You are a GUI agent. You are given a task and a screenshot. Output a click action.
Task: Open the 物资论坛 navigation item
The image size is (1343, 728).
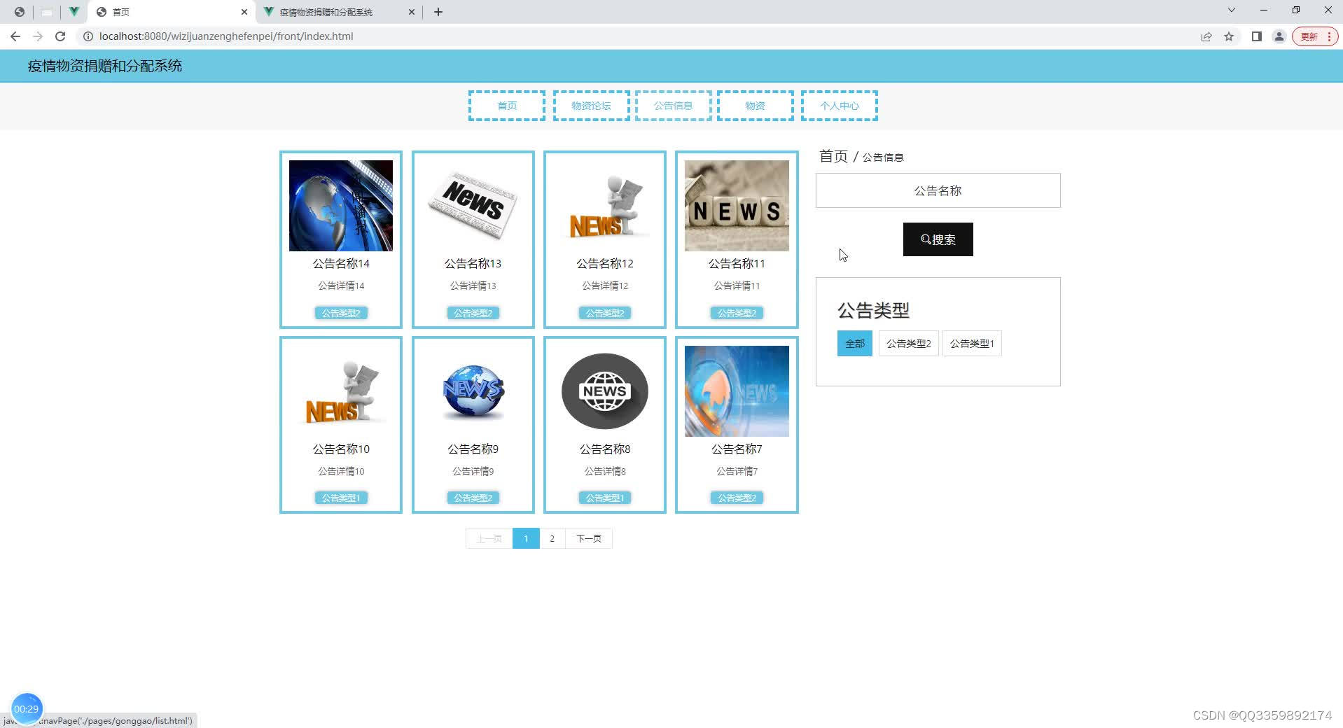coord(591,106)
